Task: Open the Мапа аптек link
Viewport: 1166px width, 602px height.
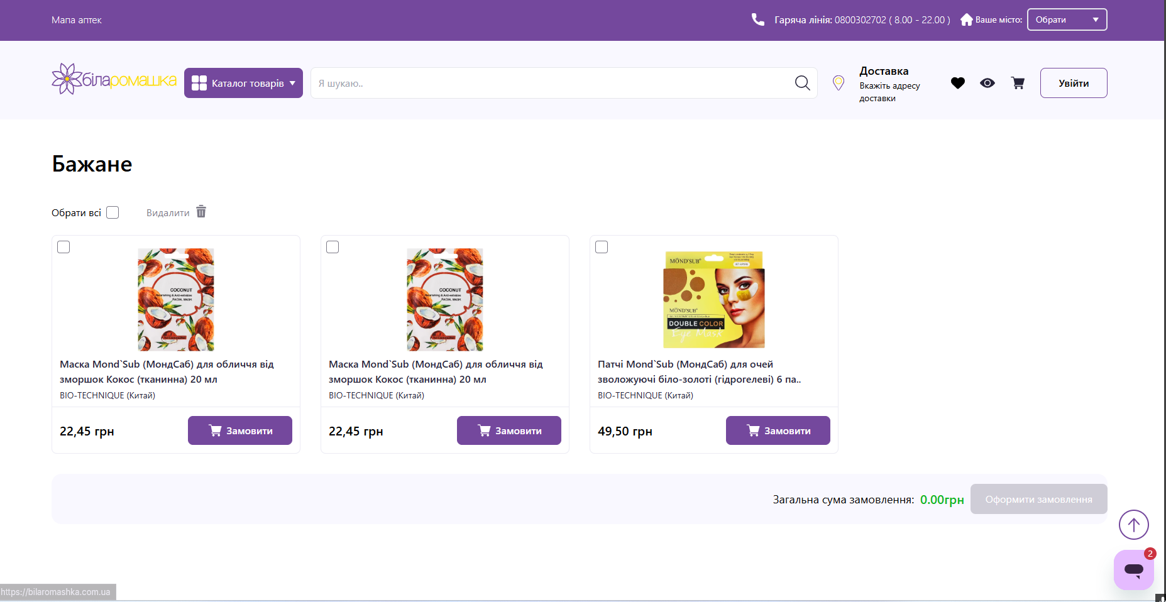Action: pos(76,20)
